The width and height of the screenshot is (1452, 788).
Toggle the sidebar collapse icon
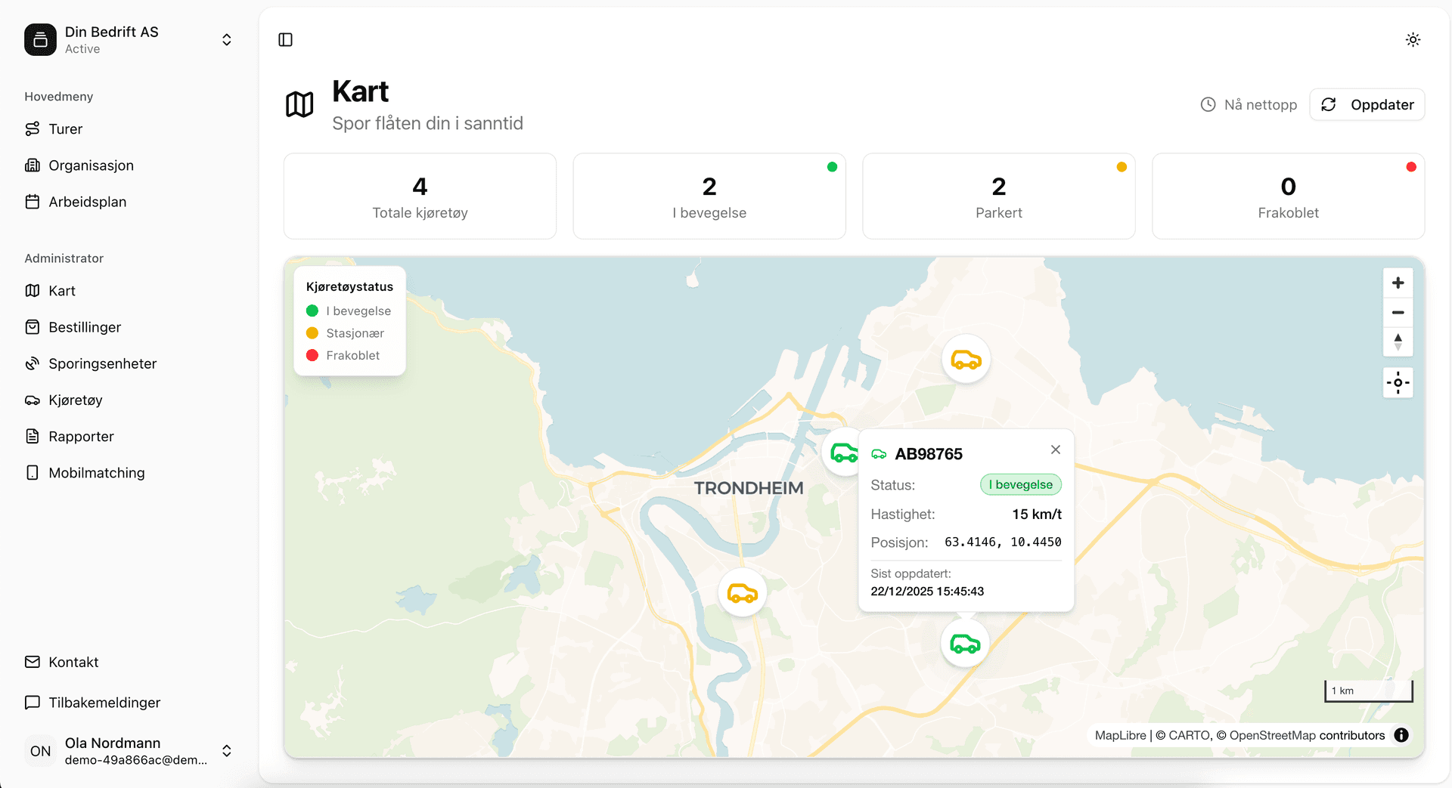tap(285, 40)
